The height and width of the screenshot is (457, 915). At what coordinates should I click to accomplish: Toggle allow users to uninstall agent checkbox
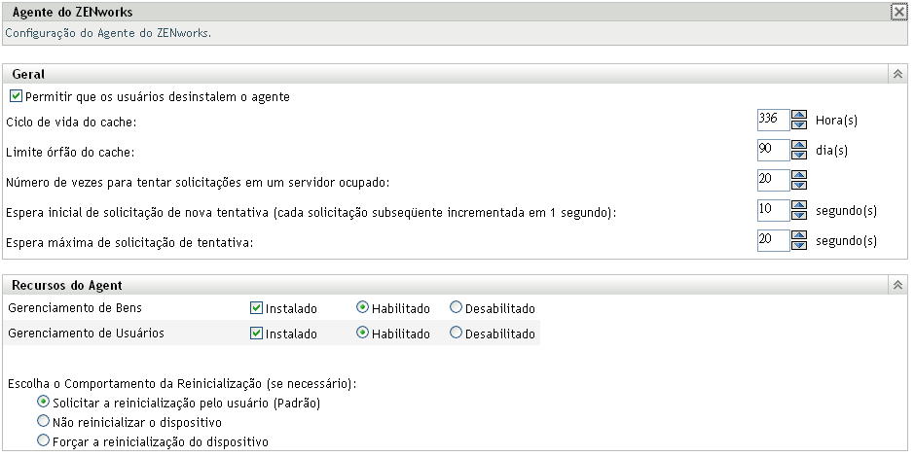point(16,97)
